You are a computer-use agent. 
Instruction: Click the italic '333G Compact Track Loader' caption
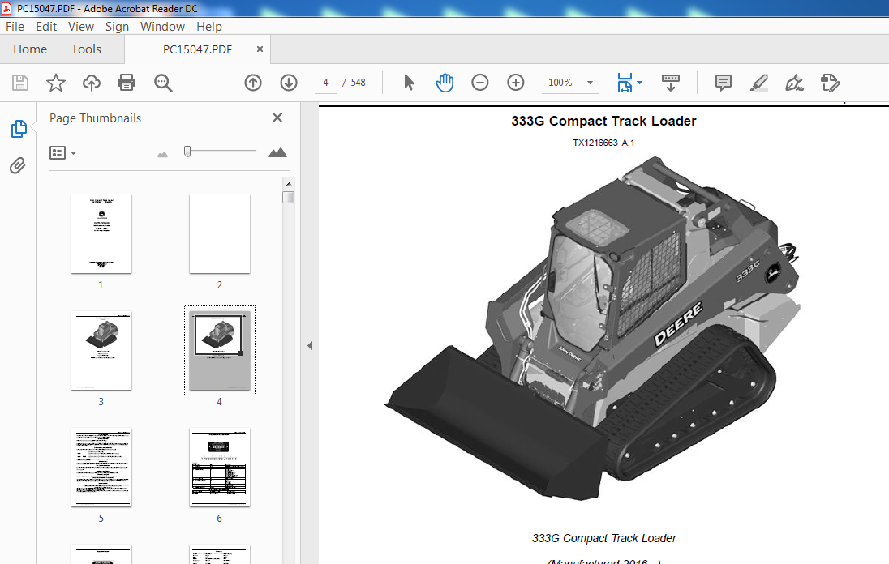603,538
